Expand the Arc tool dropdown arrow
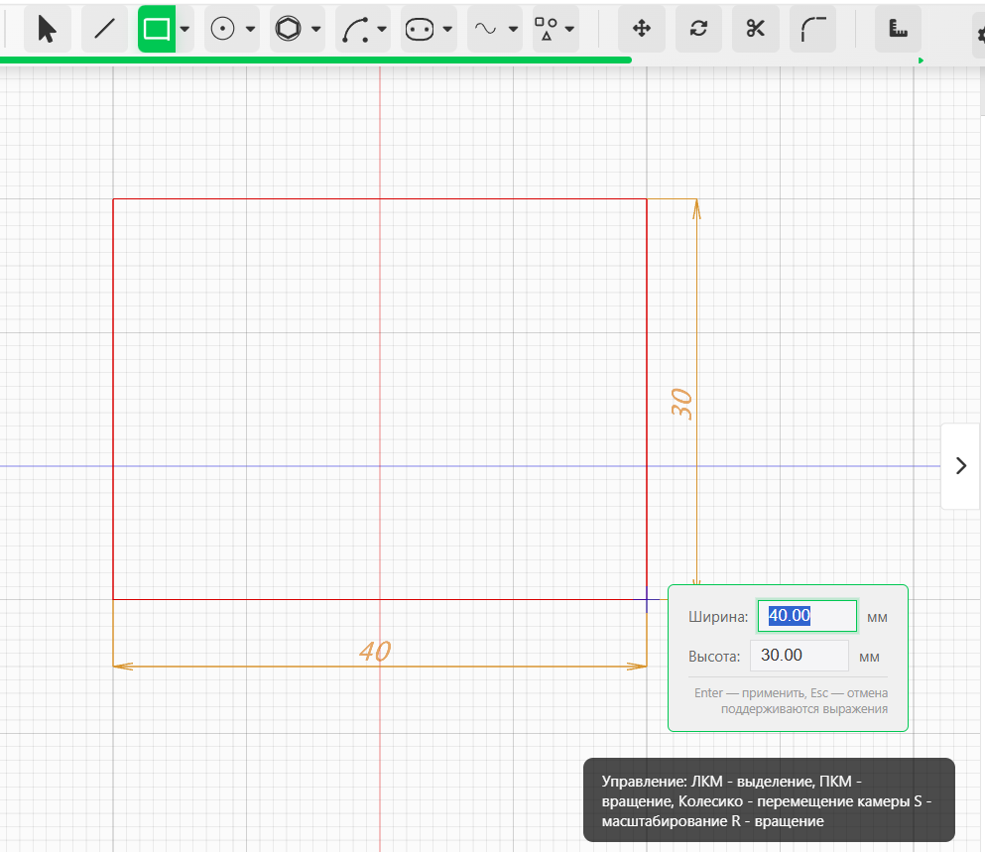Image resolution: width=985 pixels, height=852 pixels. pyautogui.click(x=382, y=29)
